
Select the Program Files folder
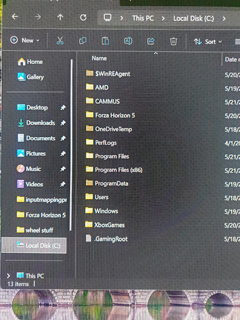[108, 156]
